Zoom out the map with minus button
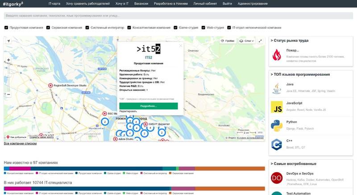The height and width of the screenshot is (195, 357). [8, 94]
